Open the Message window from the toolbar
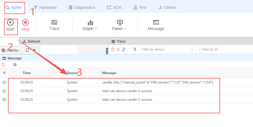The image size is (253, 127). click(156, 25)
